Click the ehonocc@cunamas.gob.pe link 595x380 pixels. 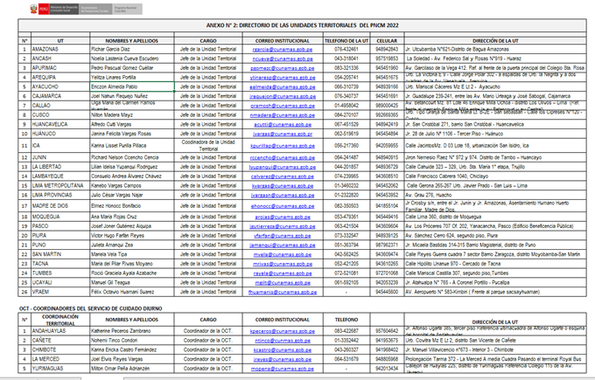tap(283, 206)
